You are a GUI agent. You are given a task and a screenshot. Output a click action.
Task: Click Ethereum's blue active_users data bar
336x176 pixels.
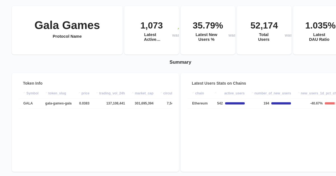(235, 103)
